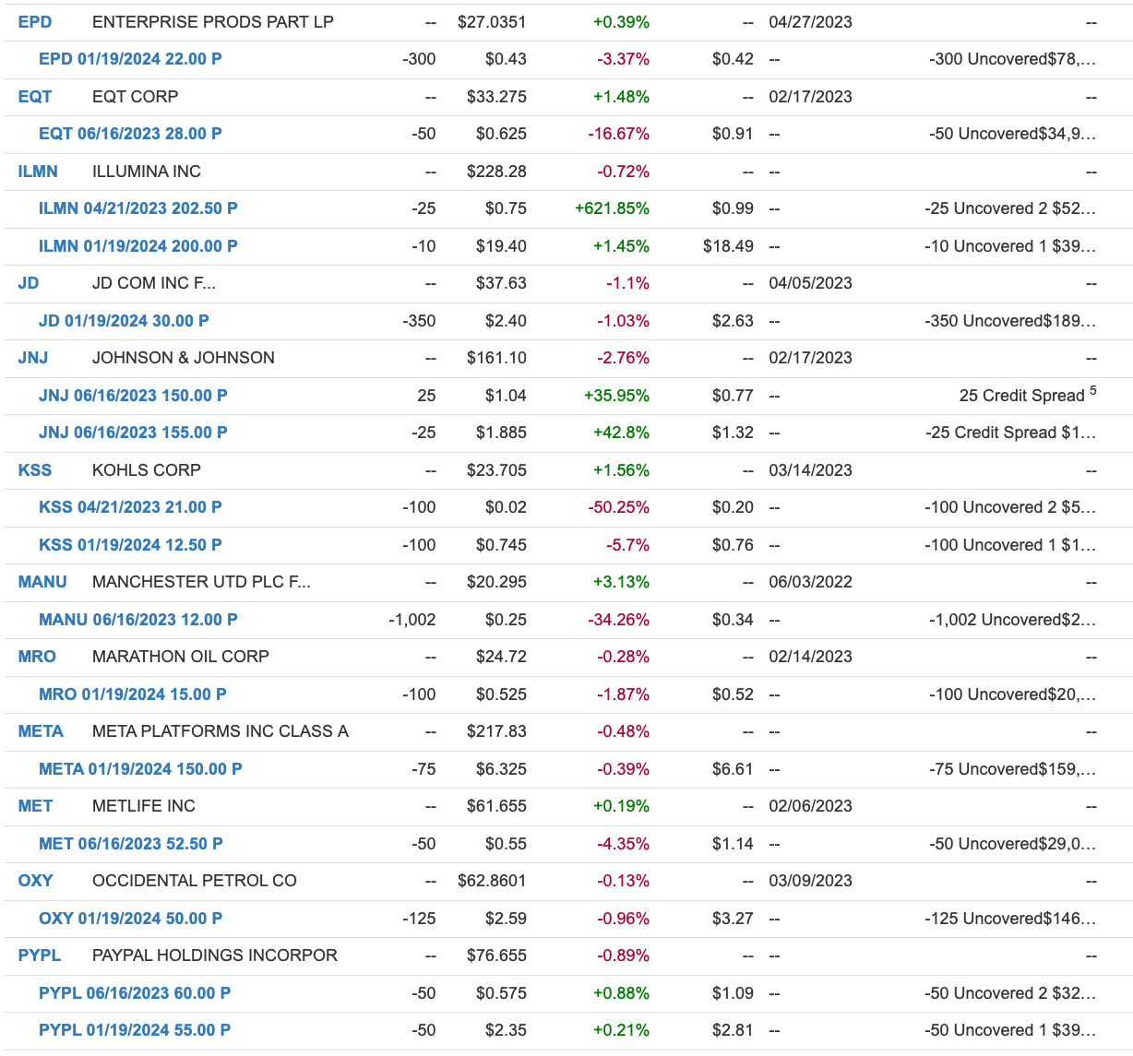Open JNJ 06/16/2023 150.00 P option

(x=133, y=396)
